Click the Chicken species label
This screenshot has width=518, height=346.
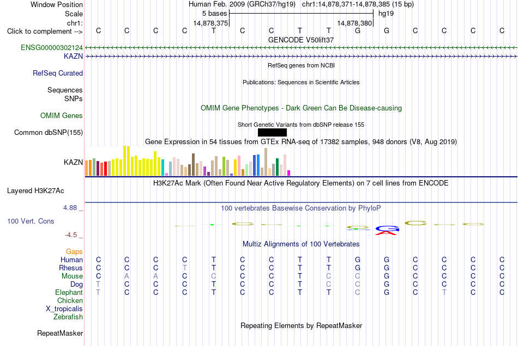tap(70, 300)
